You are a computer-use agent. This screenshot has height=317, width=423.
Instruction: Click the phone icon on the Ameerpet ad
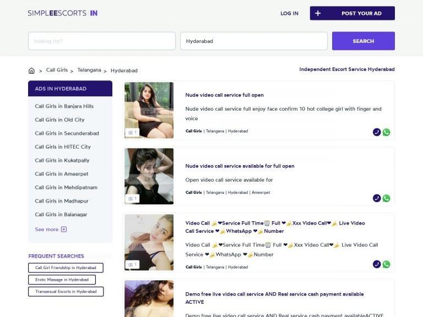377,198
